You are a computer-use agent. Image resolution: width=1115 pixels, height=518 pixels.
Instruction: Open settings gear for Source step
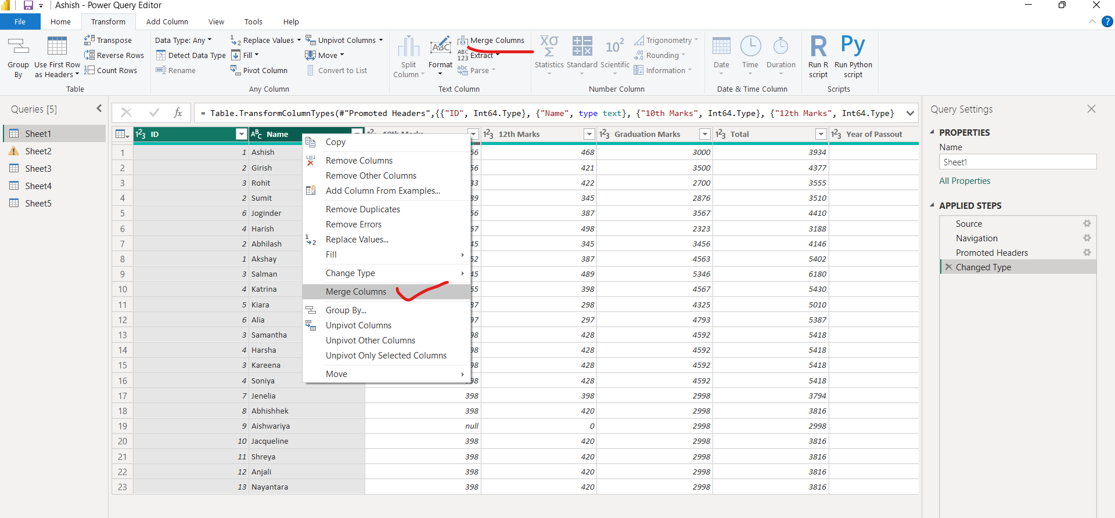(1087, 223)
